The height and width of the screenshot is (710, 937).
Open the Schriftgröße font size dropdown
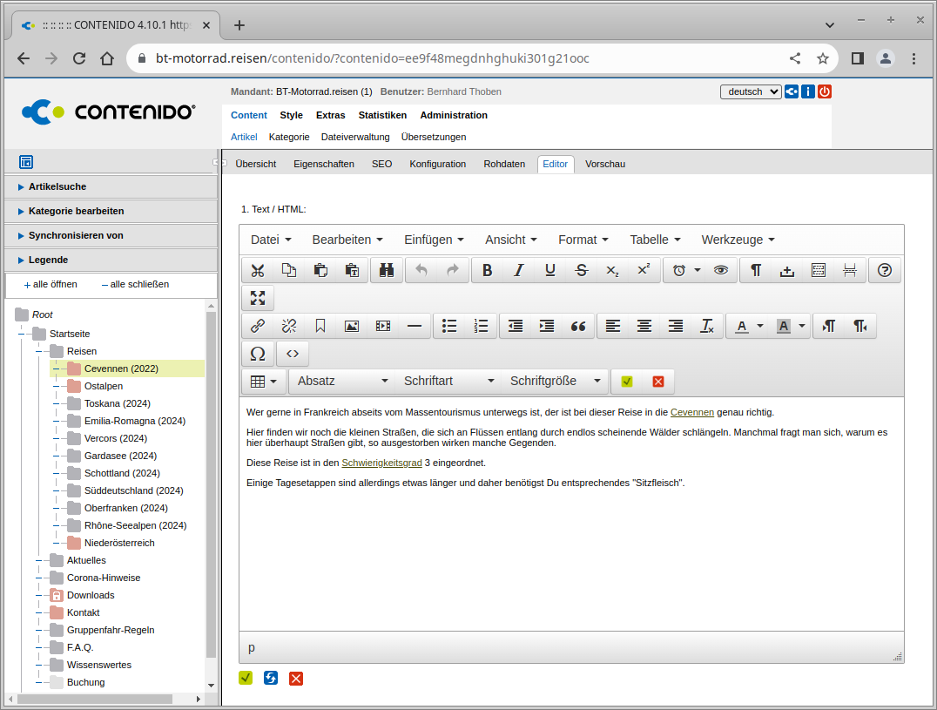coord(555,381)
